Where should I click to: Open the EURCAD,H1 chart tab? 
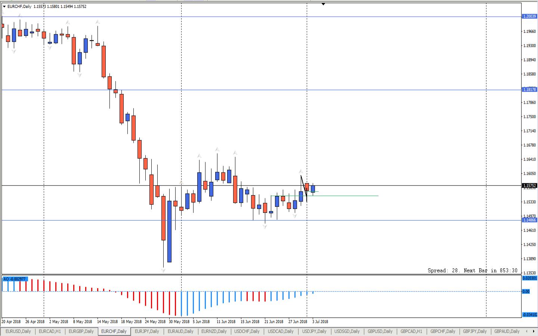point(50,332)
